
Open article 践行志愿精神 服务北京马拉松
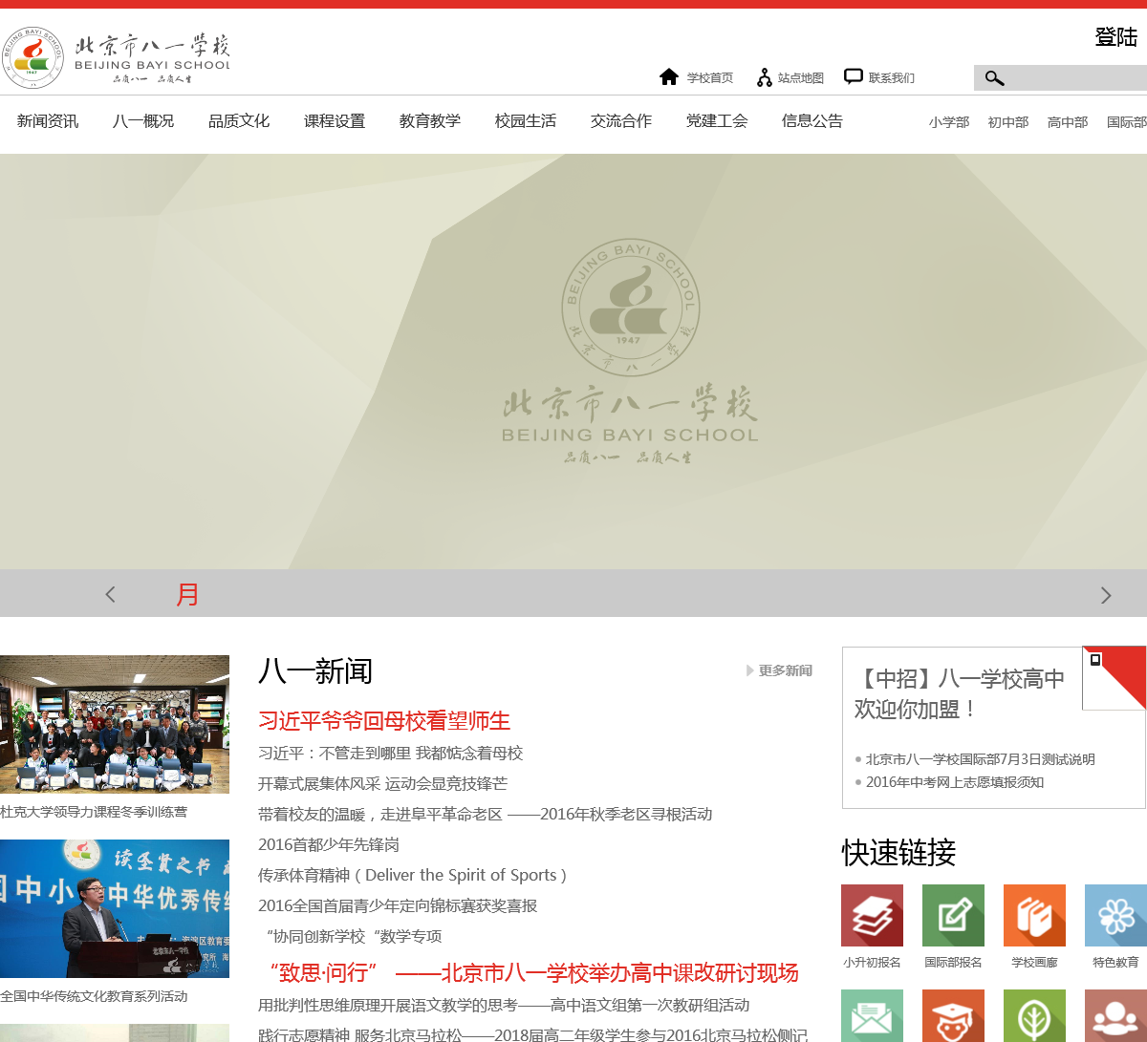pyautogui.click(x=532, y=1035)
